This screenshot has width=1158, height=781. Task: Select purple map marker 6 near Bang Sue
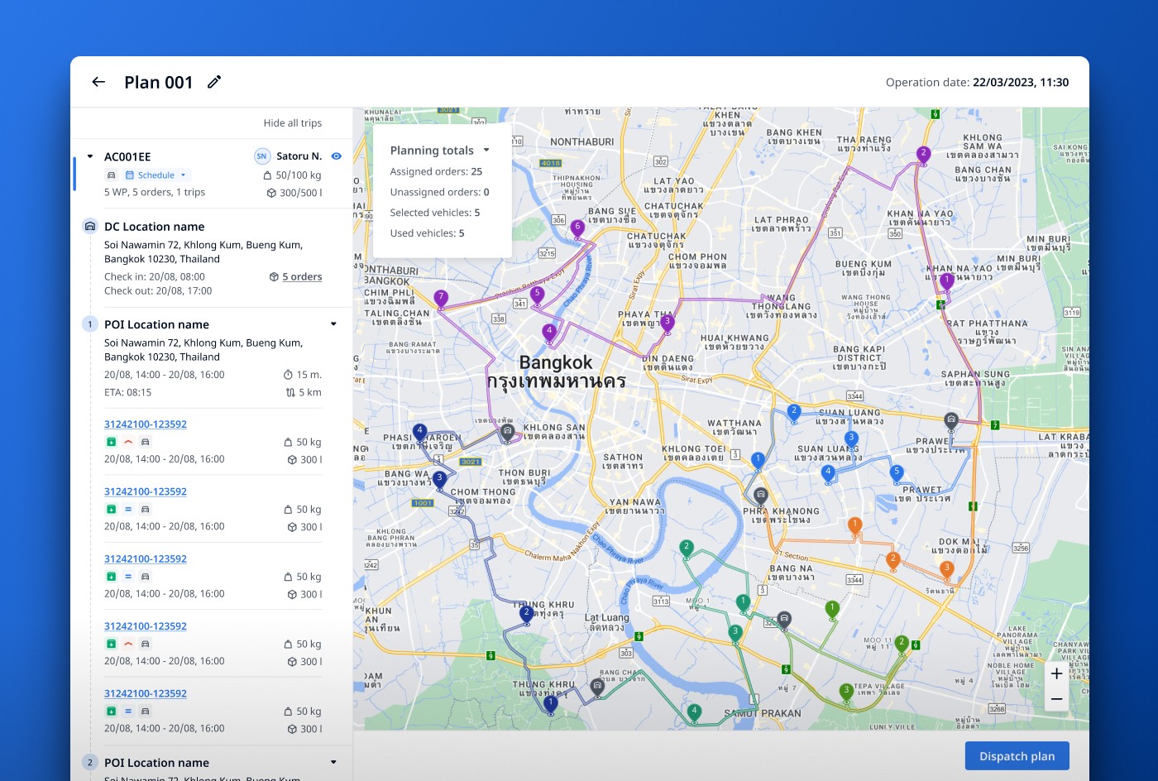tap(577, 228)
